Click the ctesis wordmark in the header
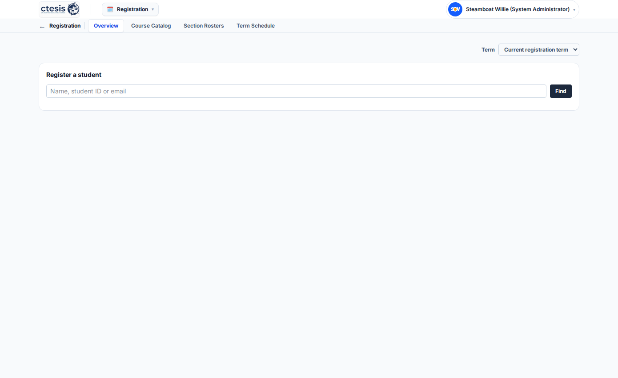The image size is (618, 378). [x=53, y=8]
